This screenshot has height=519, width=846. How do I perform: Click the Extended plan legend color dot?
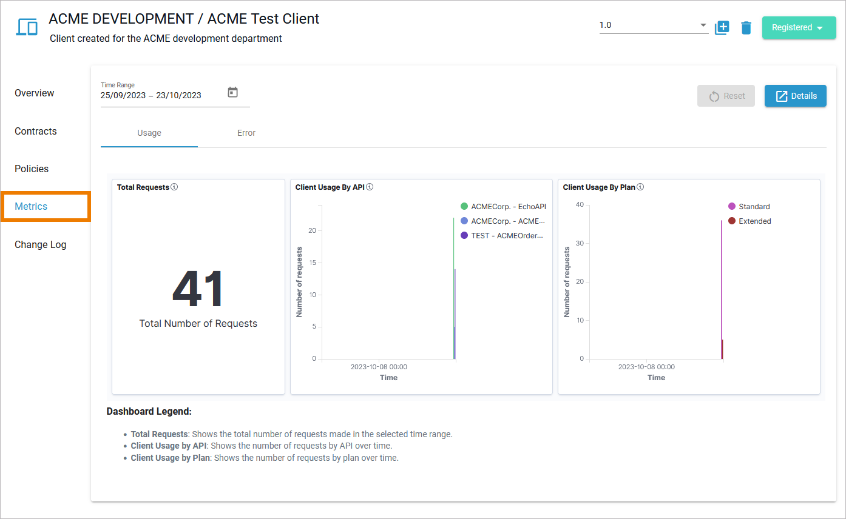pos(732,221)
